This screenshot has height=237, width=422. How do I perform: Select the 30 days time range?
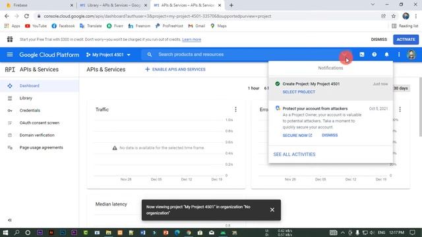pyautogui.click(x=401, y=88)
